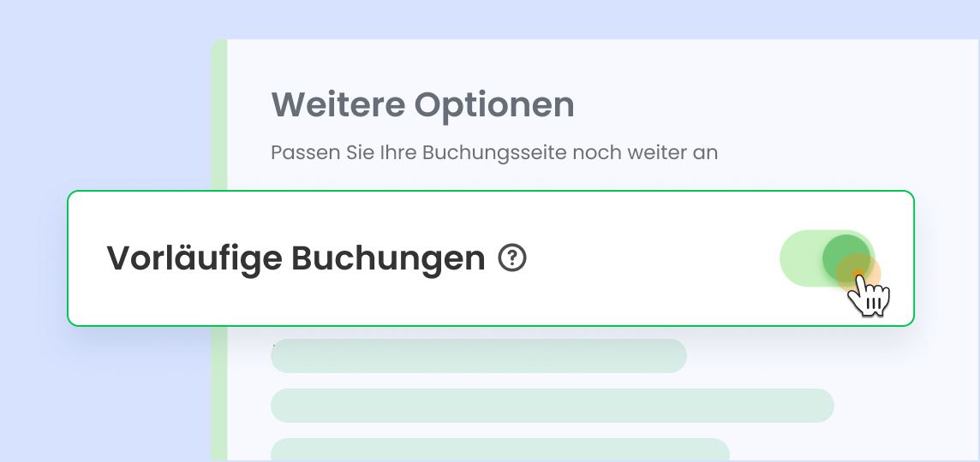Screen dimensions: 980x462
Task: Click the word "Optionen" in the heading
Action: coord(494,105)
